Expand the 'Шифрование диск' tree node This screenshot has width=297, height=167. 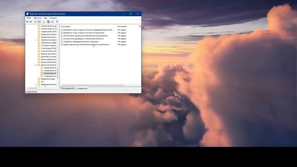(36, 84)
